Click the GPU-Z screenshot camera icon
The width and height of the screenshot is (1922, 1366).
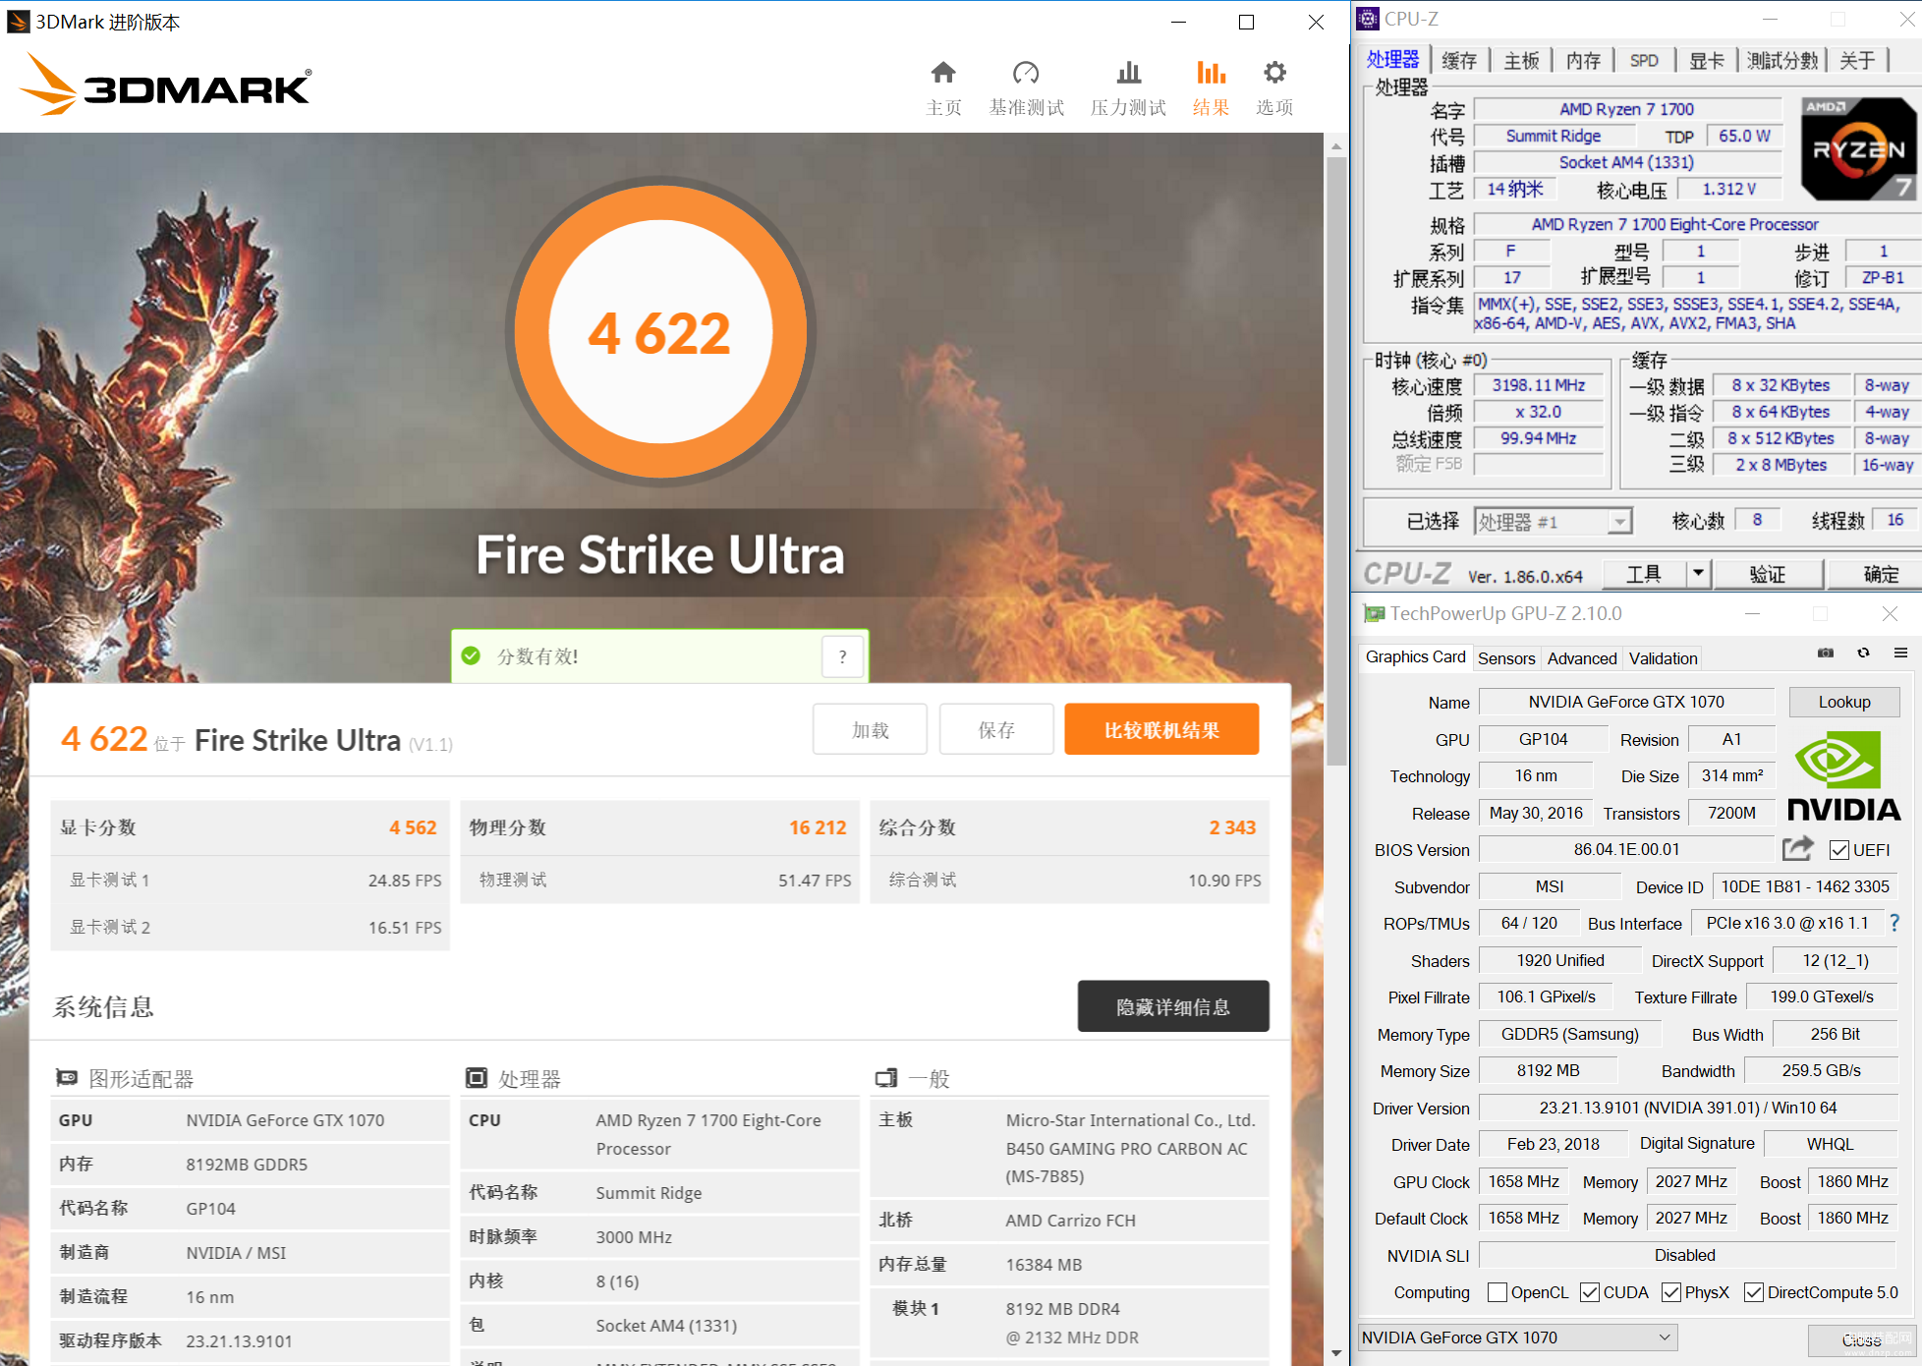(x=1826, y=653)
